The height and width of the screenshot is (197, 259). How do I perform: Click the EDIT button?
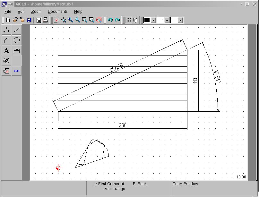point(17,71)
